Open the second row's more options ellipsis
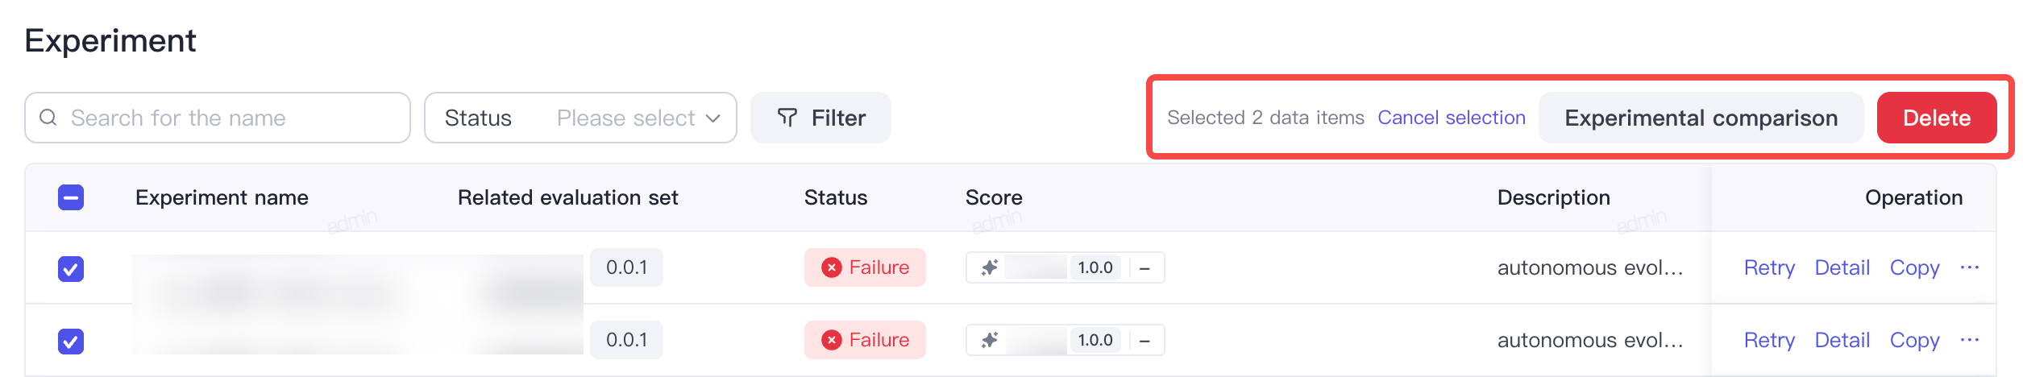The width and height of the screenshot is (2023, 377). 1970,340
